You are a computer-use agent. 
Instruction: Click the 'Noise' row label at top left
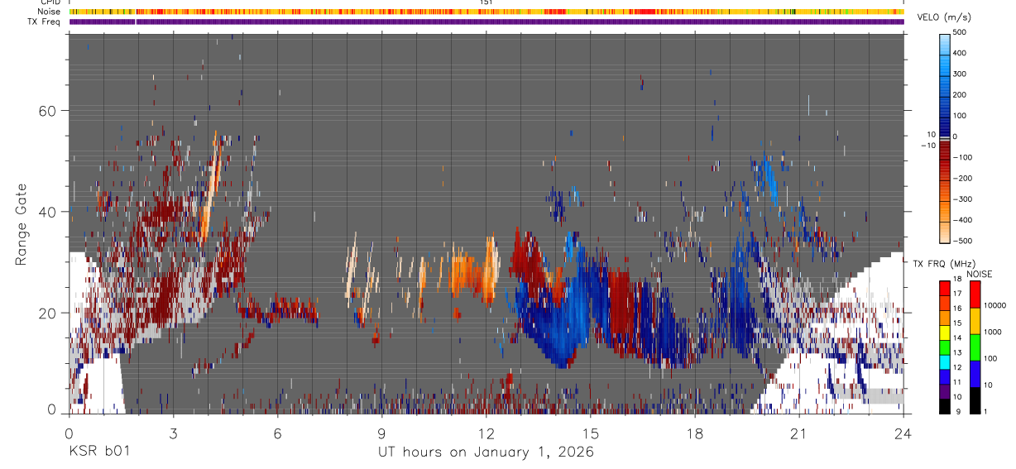tap(50, 12)
